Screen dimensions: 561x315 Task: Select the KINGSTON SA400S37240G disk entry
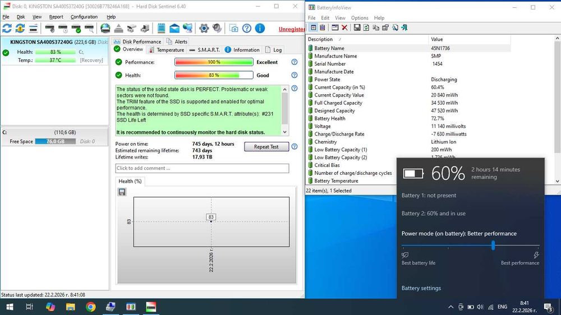pos(54,51)
